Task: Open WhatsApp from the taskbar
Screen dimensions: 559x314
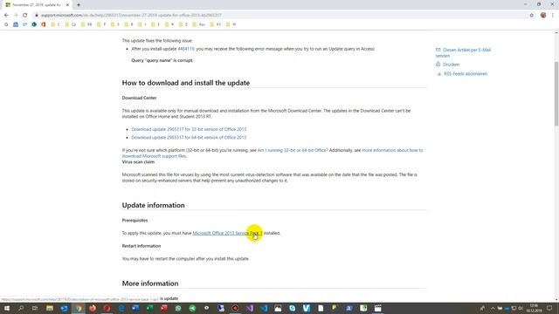Action: point(178,308)
